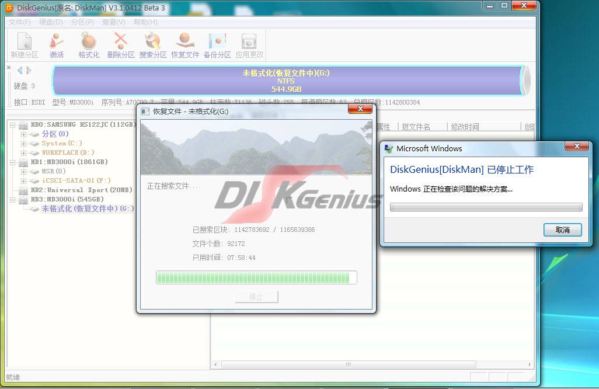Click the '就绪' status bar text
This screenshot has width=599, height=389.
[x=13, y=377]
